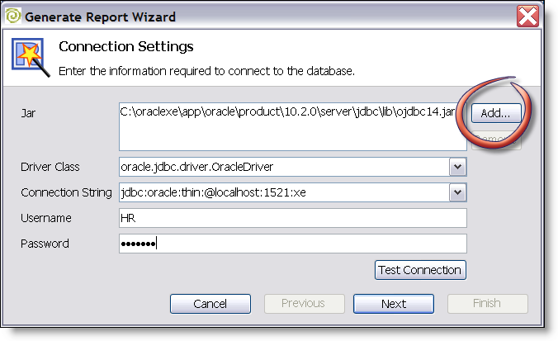This screenshot has width=558, height=341.
Task: Click the Test Connection button
Action: pyautogui.click(x=420, y=270)
